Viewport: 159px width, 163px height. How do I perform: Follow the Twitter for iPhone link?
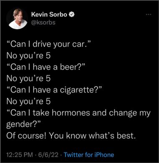[89, 155]
